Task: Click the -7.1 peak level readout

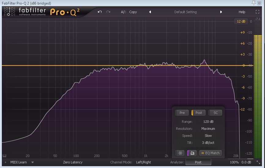Action: coord(258,19)
